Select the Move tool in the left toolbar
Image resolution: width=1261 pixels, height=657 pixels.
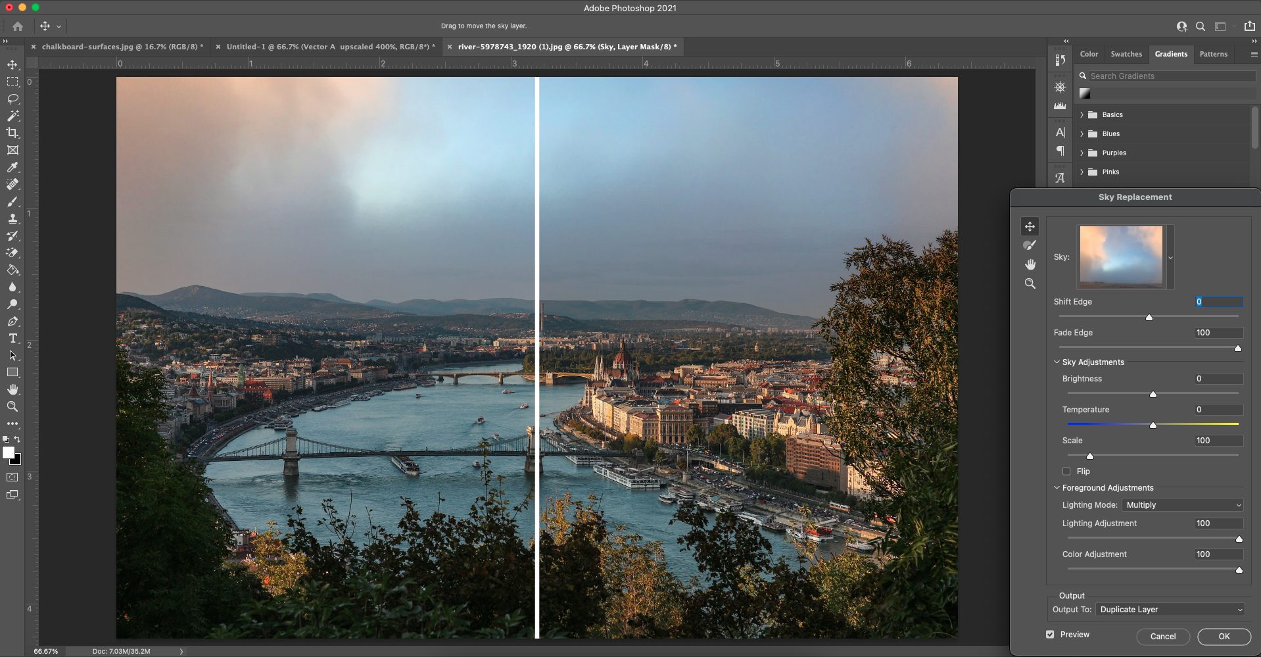12,64
